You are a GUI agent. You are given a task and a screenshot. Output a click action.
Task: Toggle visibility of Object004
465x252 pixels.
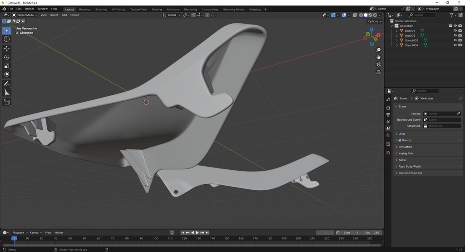pyautogui.click(x=455, y=45)
